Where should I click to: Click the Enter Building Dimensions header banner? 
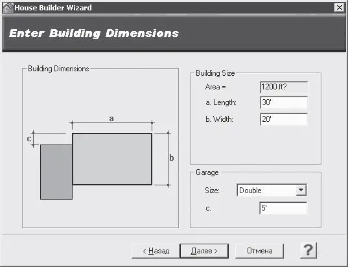tap(174, 33)
